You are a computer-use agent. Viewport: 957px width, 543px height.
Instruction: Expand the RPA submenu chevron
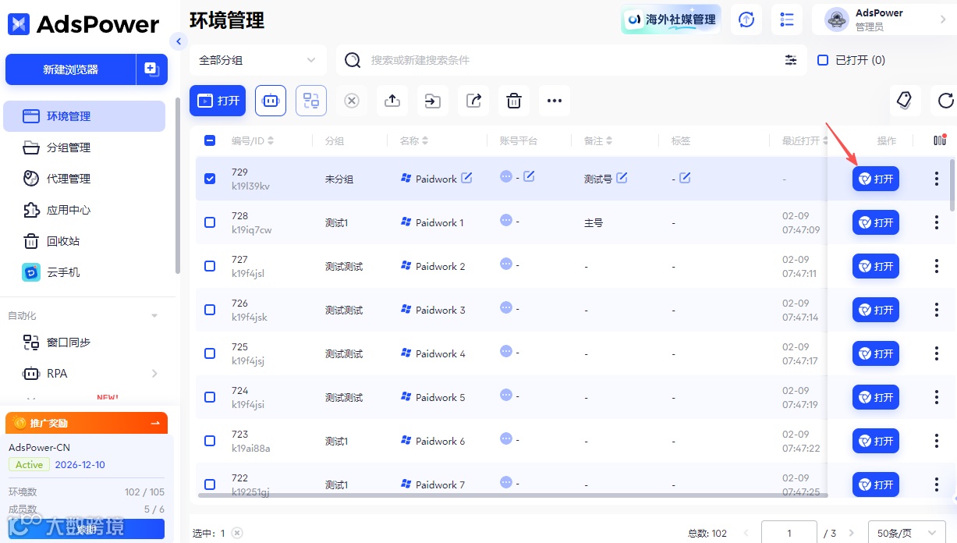coord(154,374)
